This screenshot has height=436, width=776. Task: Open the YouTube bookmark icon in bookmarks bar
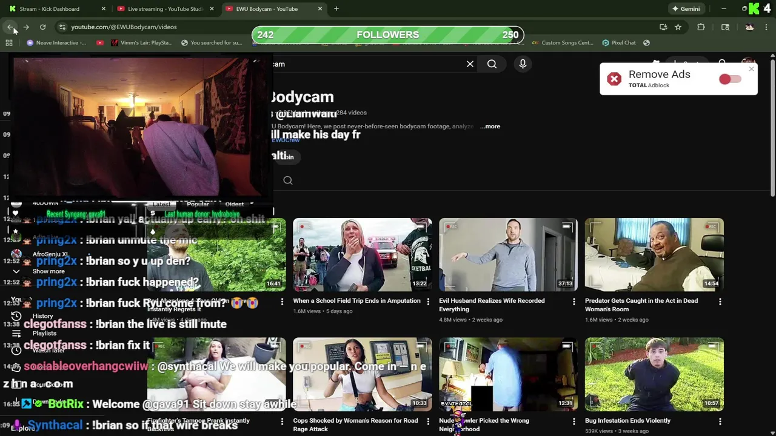tap(100, 42)
